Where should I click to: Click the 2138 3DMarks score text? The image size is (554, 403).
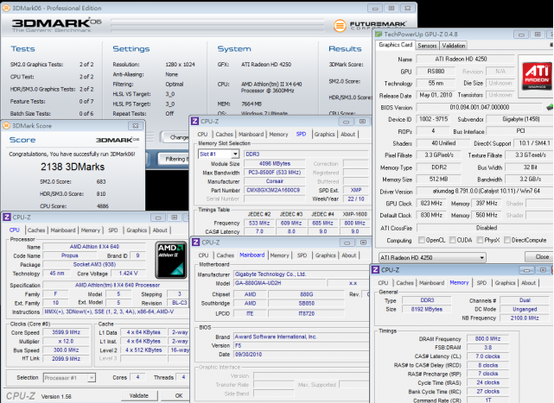pyautogui.click(x=73, y=167)
